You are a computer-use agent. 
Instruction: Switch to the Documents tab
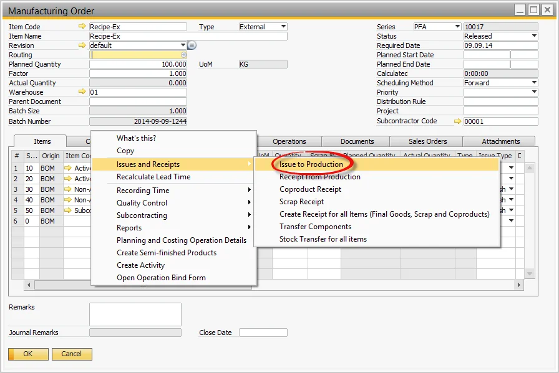pyautogui.click(x=357, y=141)
